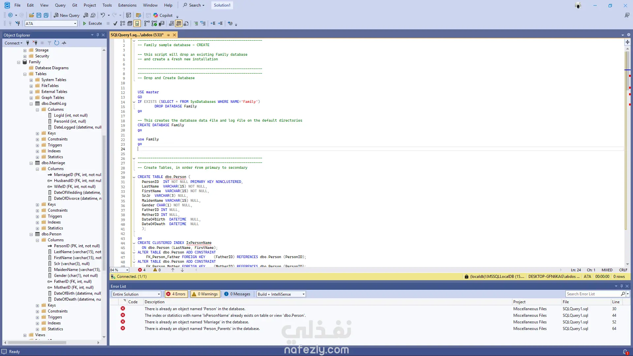Click the Parse checkmark icon

(x=115, y=23)
